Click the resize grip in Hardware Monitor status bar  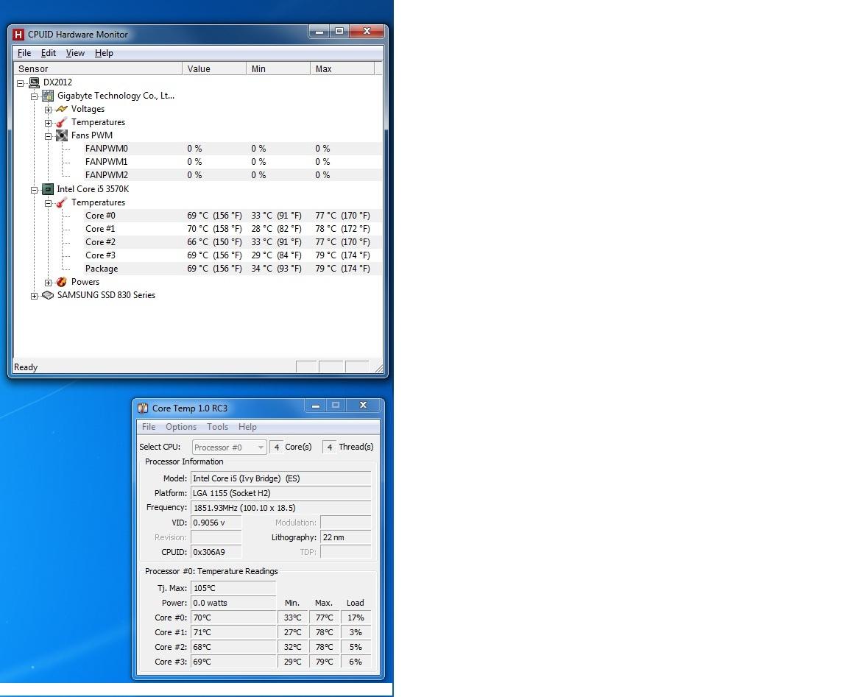pos(378,368)
